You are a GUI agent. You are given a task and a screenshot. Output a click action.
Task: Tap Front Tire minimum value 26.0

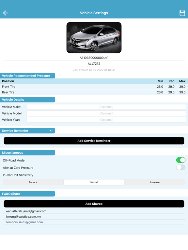pyautogui.click(x=160, y=87)
